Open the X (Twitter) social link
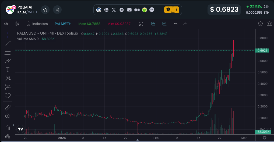Image resolution: width=274 pixels, height=142 pixels. pos(114,10)
